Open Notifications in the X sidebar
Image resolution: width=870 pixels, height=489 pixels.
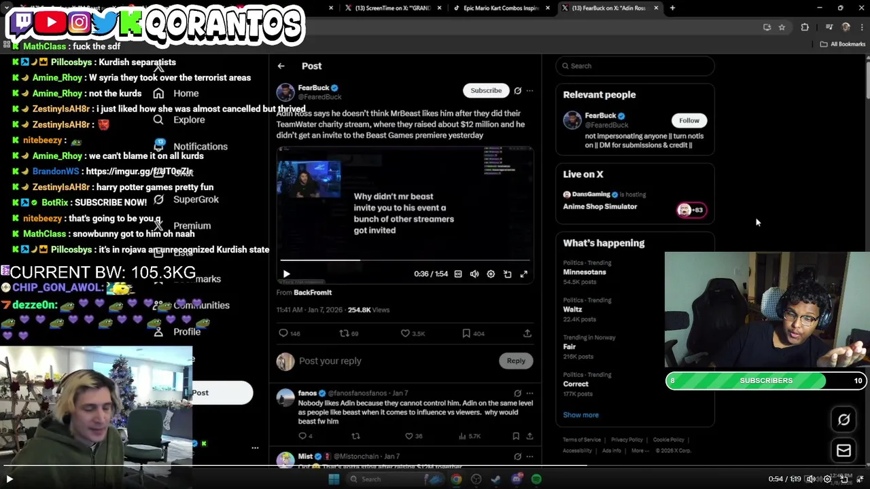[201, 147]
